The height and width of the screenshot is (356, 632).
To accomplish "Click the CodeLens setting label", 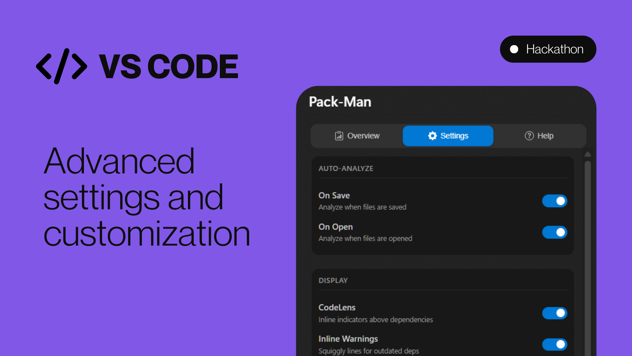I will tap(337, 308).
